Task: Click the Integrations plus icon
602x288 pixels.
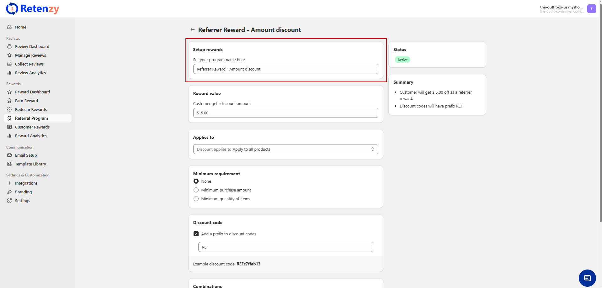Action: coord(9,183)
